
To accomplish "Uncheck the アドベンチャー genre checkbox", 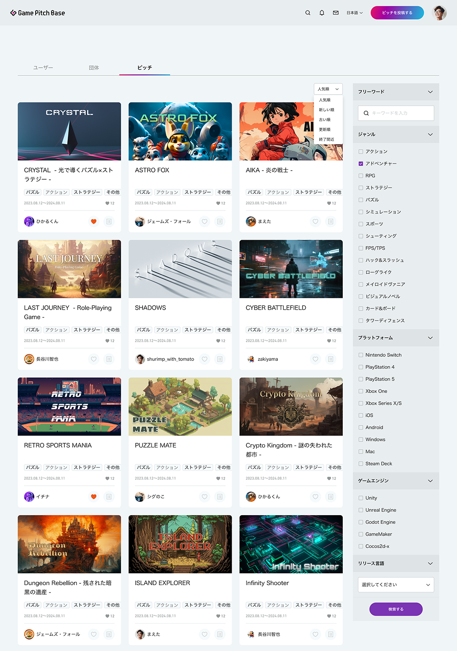I will point(361,164).
